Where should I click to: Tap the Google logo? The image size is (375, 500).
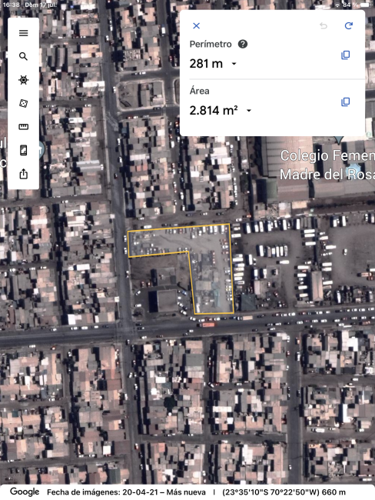tap(25, 492)
